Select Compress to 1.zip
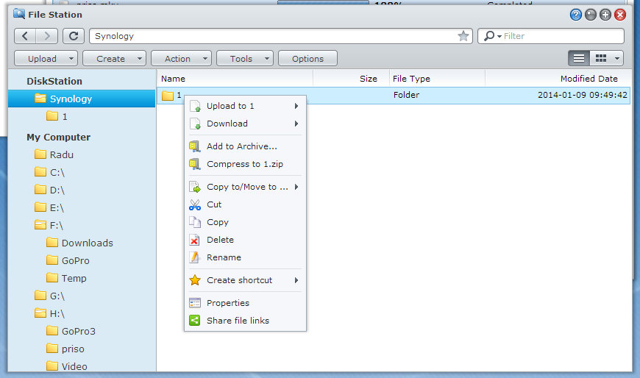This screenshot has height=378, width=640. 245,164
